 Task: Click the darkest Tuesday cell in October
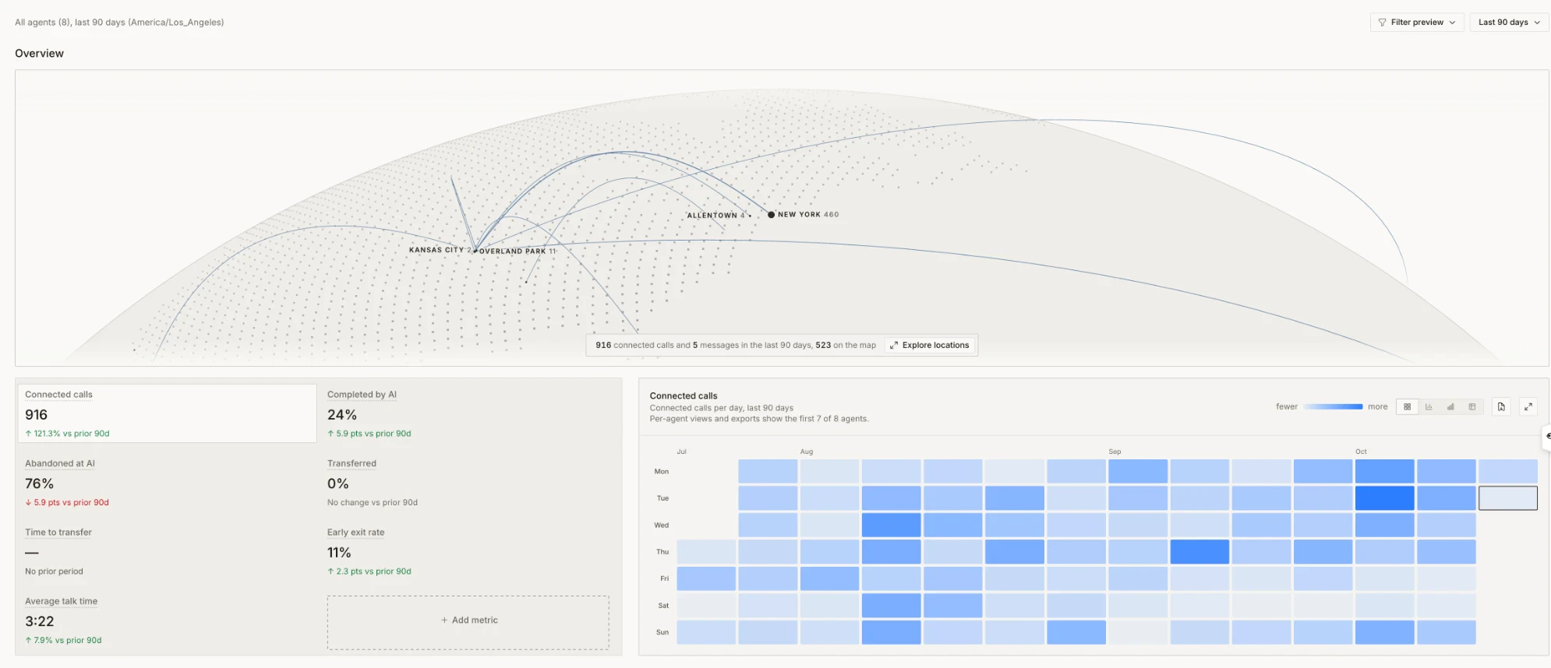click(x=1384, y=498)
